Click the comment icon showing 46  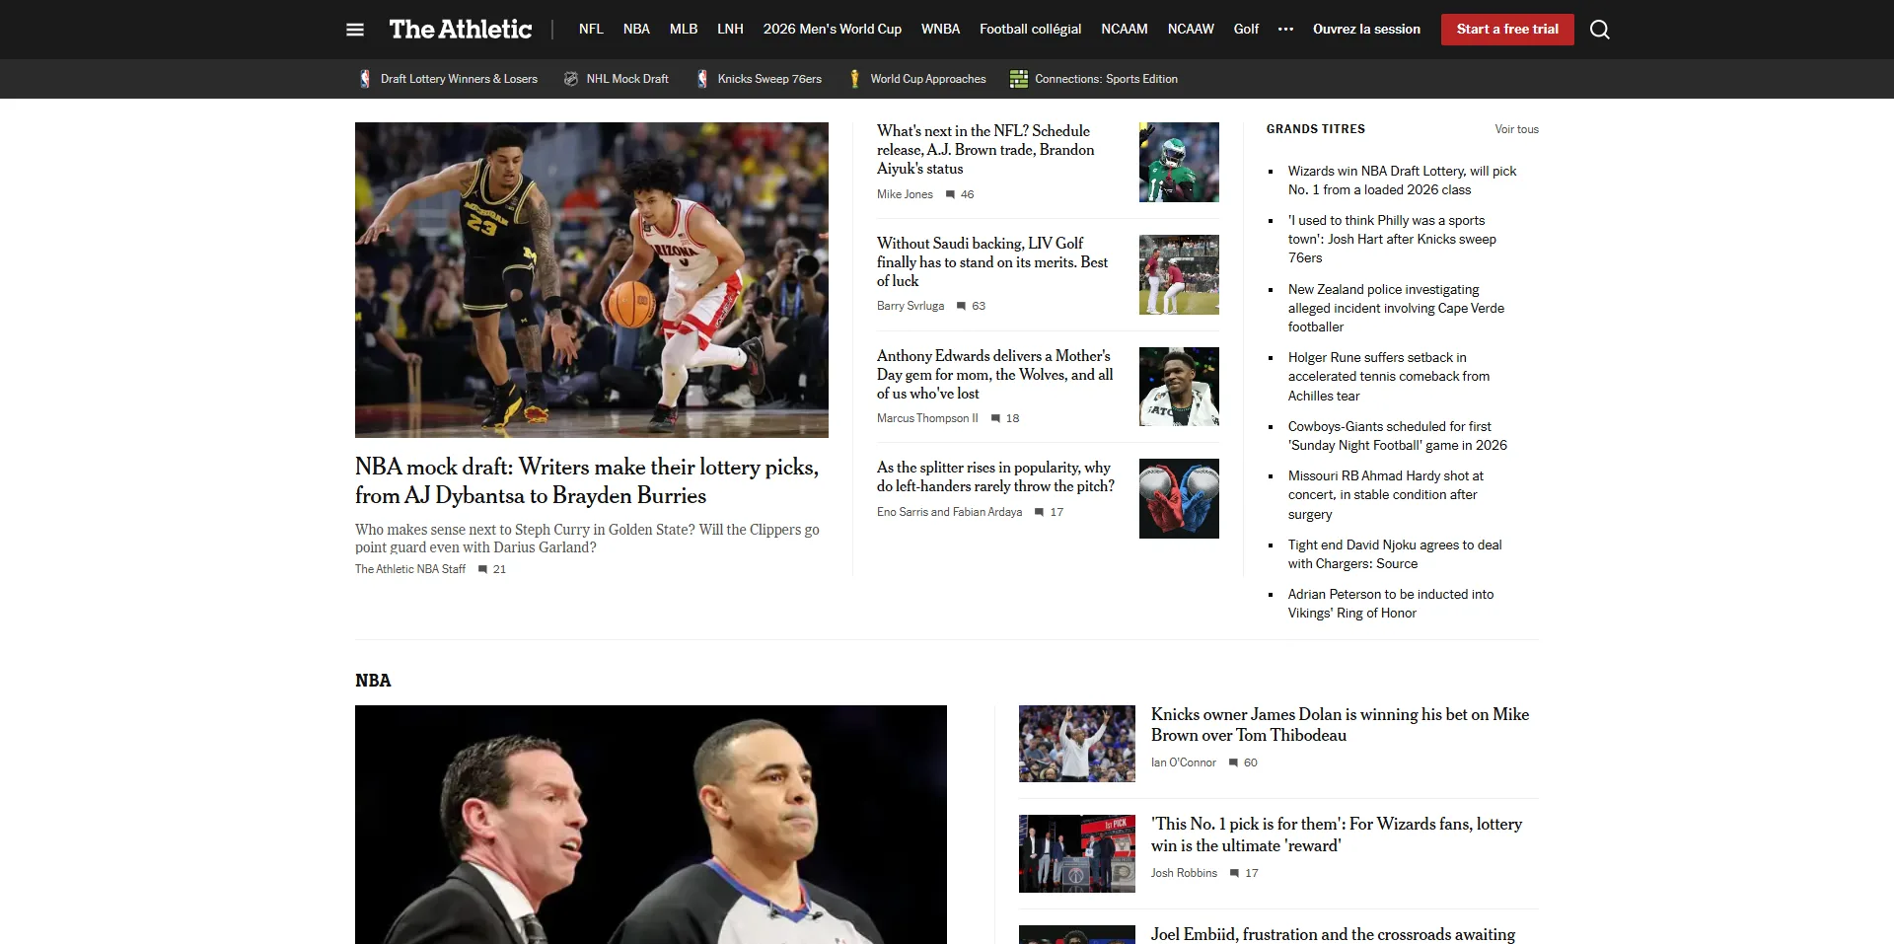(x=950, y=194)
